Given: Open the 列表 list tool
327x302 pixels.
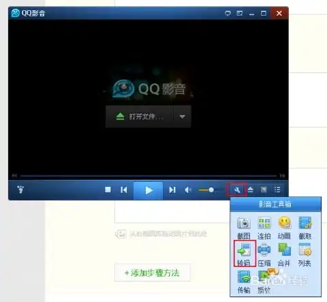Looking at the screenshot, I should (305, 254).
